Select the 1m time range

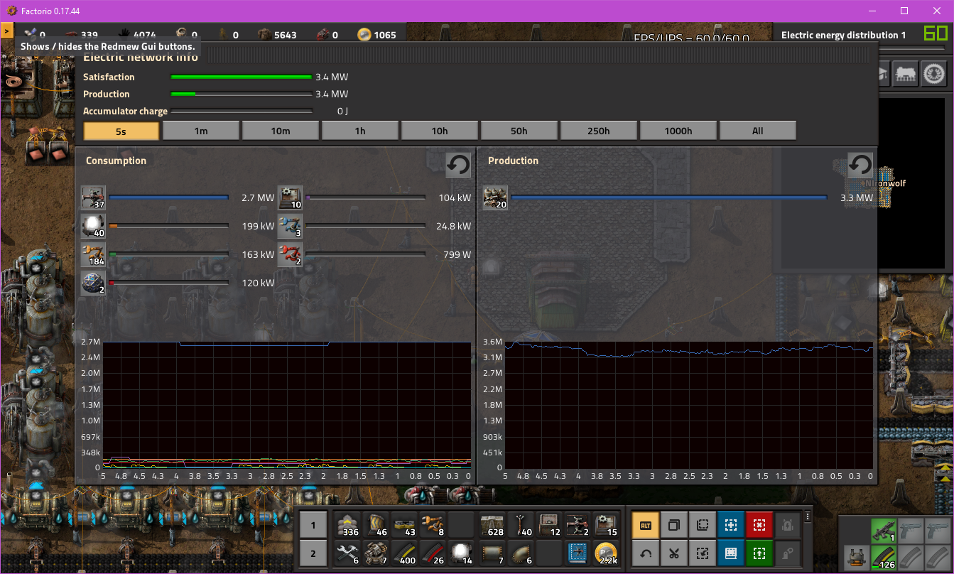pyautogui.click(x=201, y=131)
